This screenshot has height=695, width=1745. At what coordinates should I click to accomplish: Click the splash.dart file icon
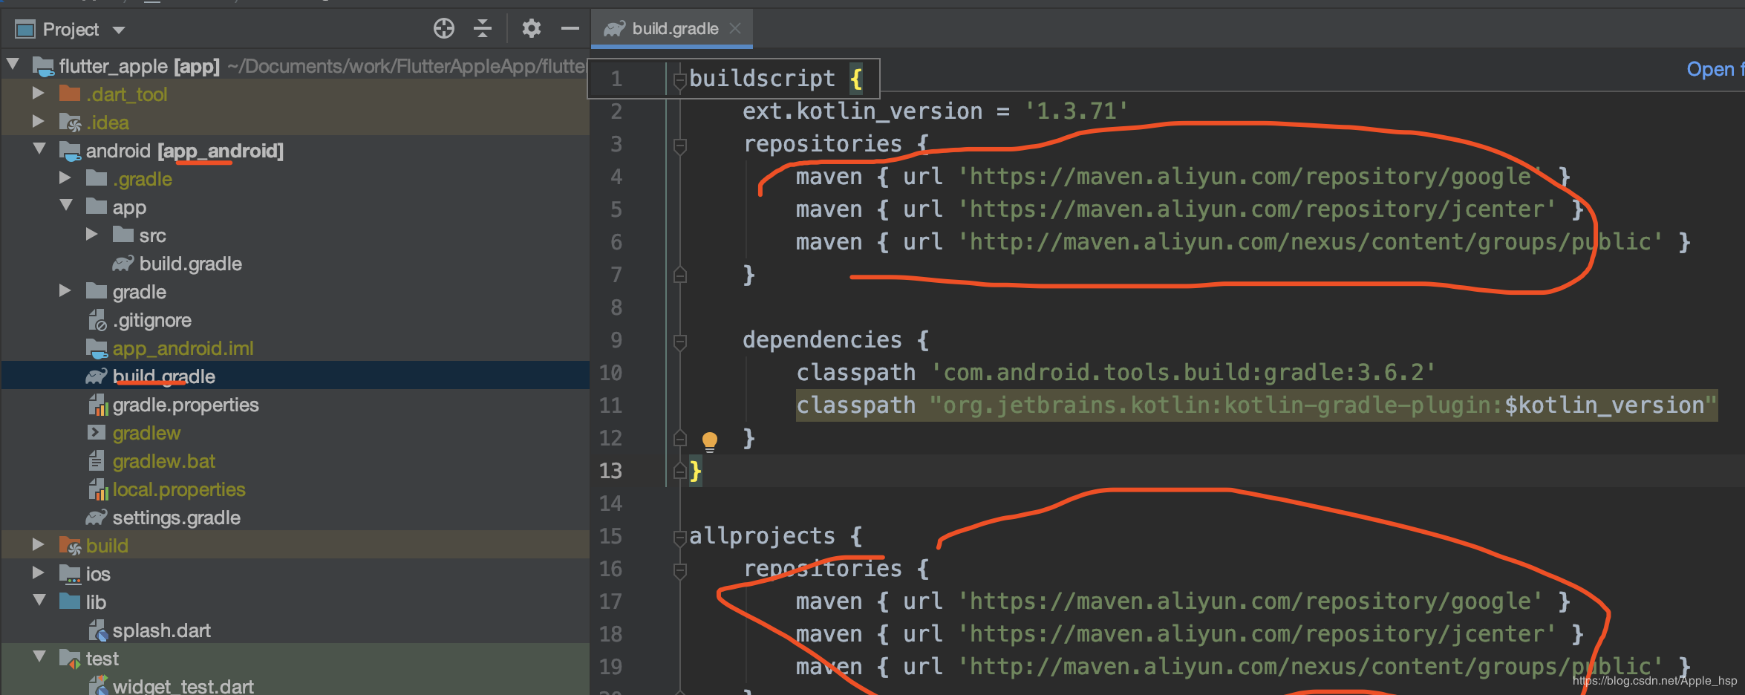pos(98,630)
